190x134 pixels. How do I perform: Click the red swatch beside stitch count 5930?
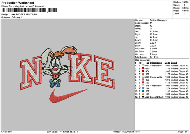143,68
